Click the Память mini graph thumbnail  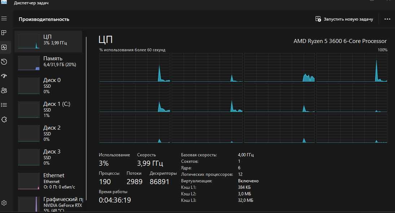[29, 63]
